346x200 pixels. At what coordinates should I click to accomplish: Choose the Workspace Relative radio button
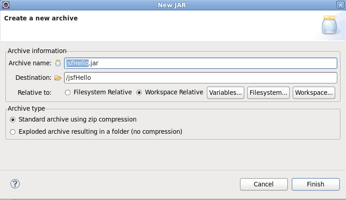click(x=140, y=93)
